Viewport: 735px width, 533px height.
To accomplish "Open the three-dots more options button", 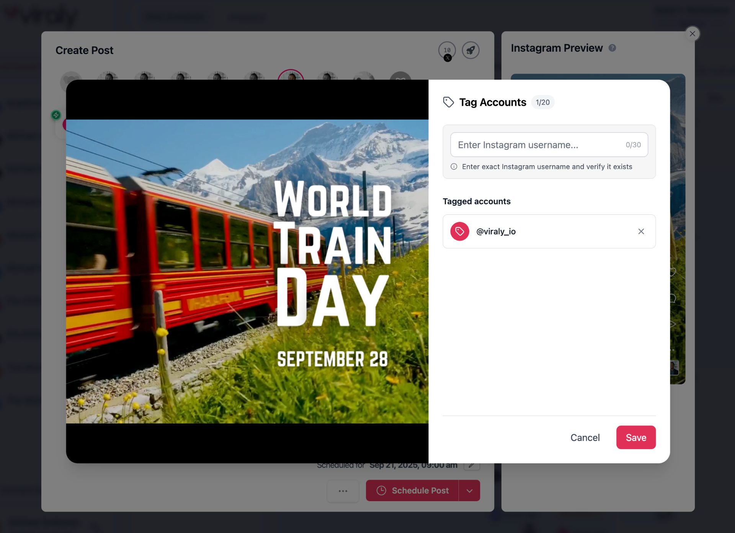I will coord(343,490).
